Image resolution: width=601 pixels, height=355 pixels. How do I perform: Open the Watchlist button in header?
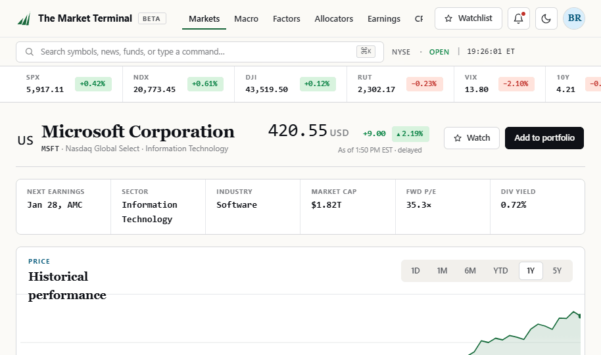[468, 18]
